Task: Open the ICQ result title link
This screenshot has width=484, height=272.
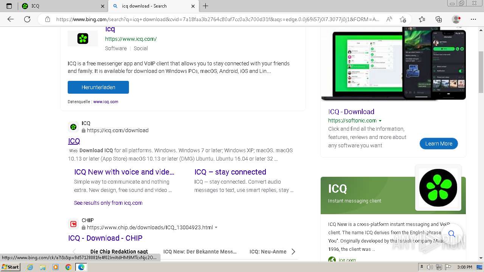Action: pos(74,141)
